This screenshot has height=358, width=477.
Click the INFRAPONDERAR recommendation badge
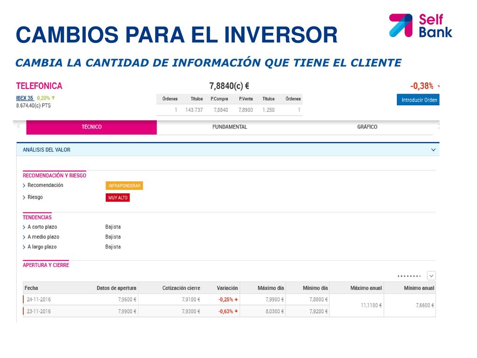coord(124,186)
